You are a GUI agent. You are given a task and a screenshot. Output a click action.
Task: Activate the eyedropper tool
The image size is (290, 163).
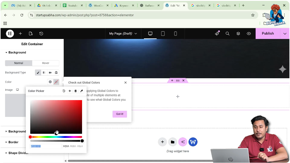click(81, 91)
